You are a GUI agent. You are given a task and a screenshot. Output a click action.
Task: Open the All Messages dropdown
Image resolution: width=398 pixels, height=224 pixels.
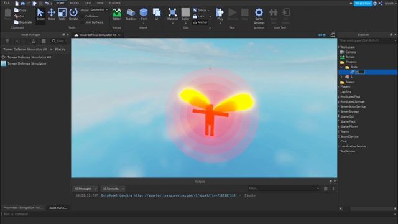(85, 189)
